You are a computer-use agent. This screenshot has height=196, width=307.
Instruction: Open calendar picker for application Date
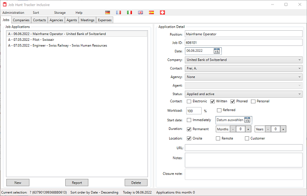coord(216,51)
